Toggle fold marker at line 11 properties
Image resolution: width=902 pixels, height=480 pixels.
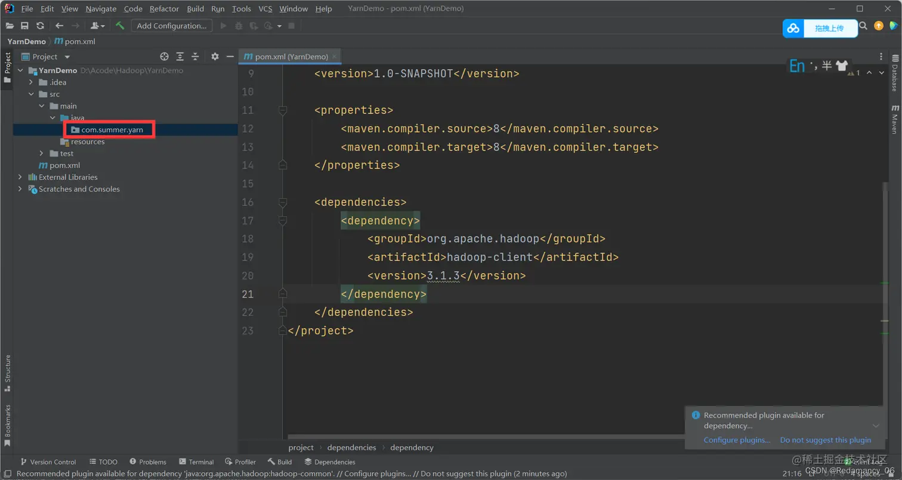(x=283, y=110)
